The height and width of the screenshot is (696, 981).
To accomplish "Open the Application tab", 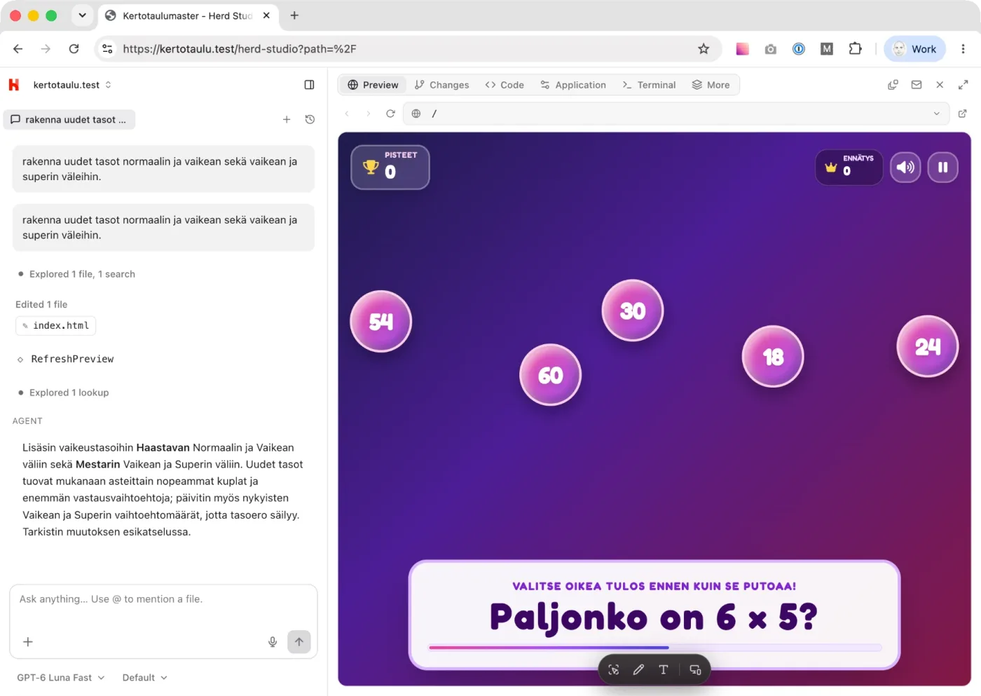I will [573, 85].
